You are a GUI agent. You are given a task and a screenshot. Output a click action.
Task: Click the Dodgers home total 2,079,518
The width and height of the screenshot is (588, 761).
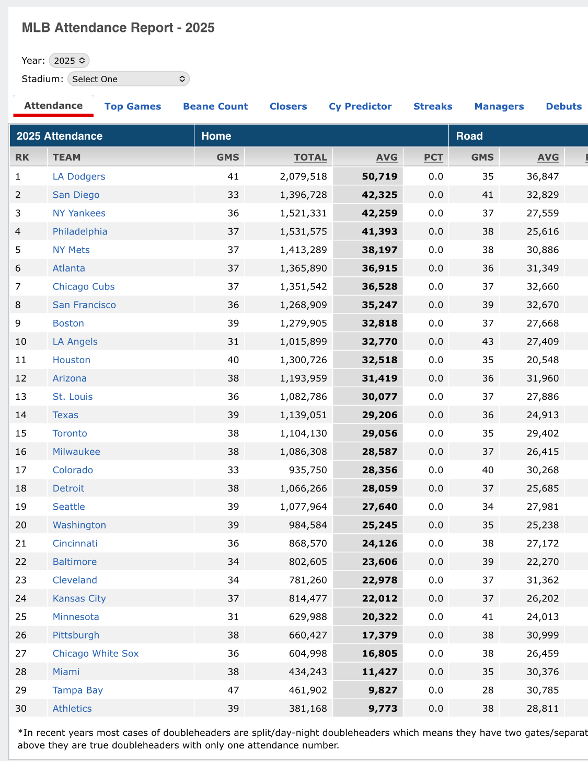click(304, 176)
